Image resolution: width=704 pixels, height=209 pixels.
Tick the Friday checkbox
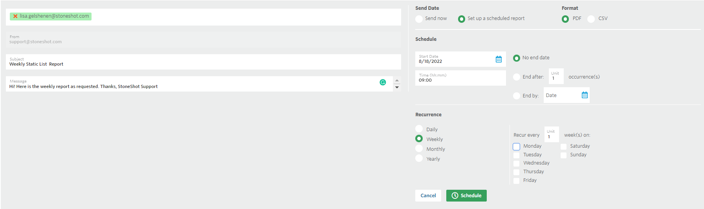coord(516,181)
